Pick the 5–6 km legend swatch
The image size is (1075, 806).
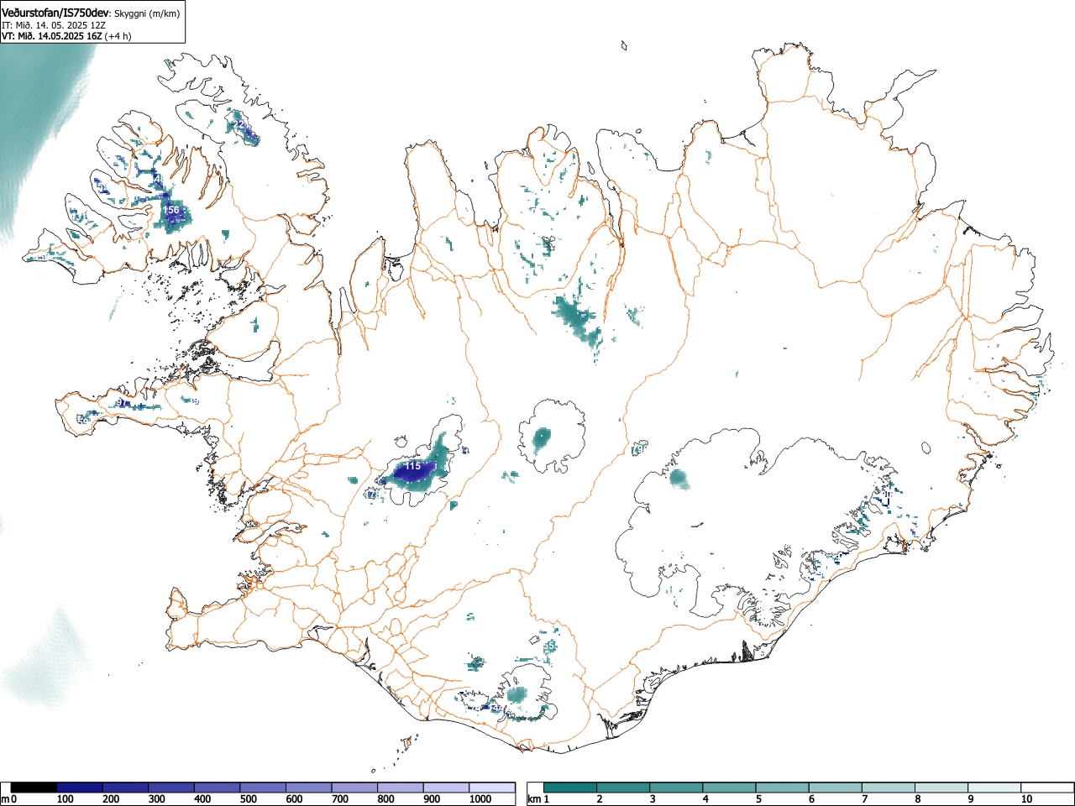click(782, 788)
